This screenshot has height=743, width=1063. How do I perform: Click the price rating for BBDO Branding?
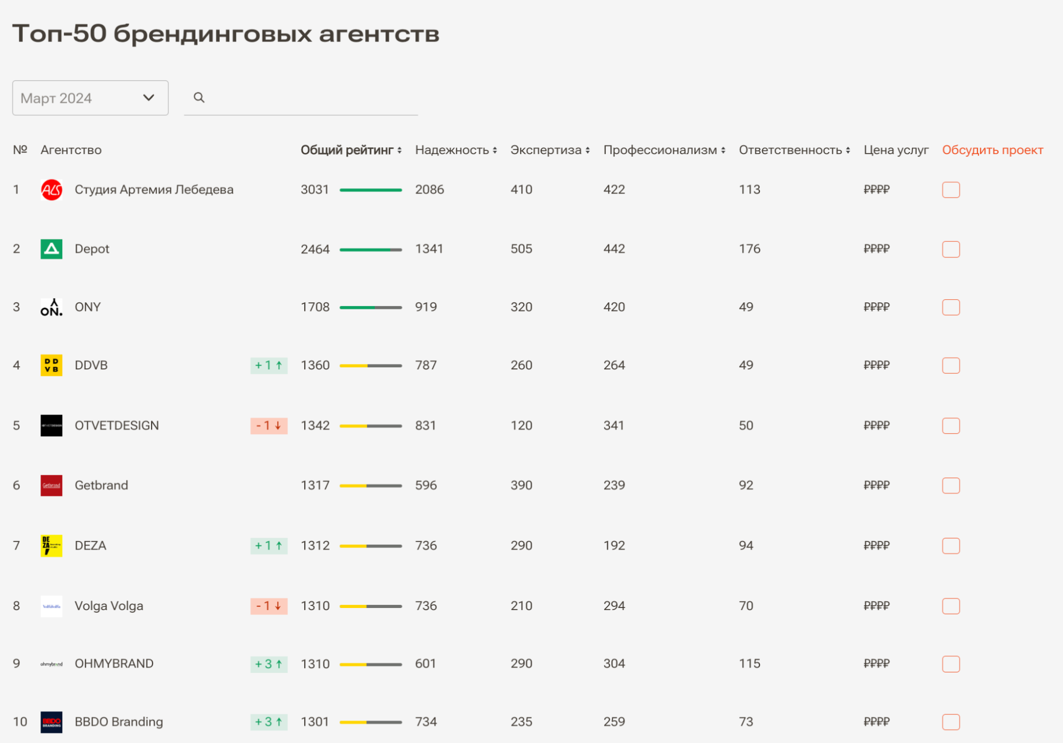pyautogui.click(x=876, y=722)
